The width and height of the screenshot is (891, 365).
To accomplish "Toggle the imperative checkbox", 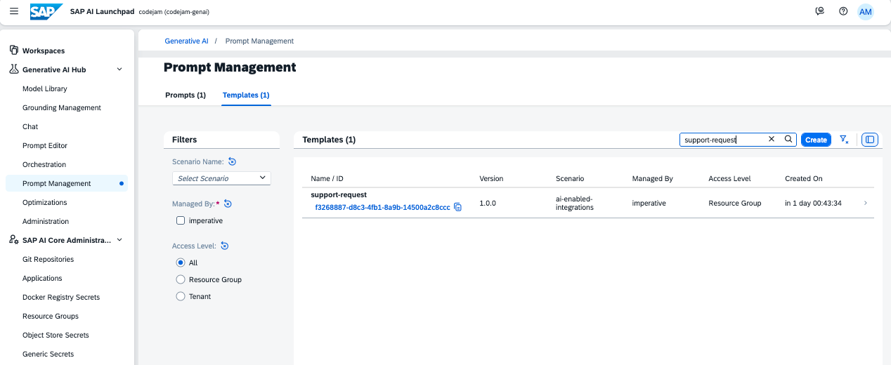I will 181,220.
